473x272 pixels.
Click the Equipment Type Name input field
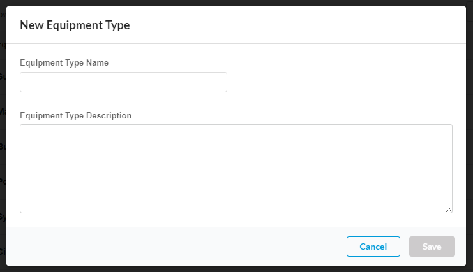click(123, 82)
